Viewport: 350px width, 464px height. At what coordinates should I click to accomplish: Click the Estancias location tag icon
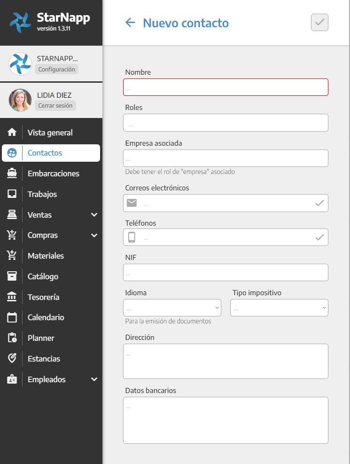tap(12, 359)
